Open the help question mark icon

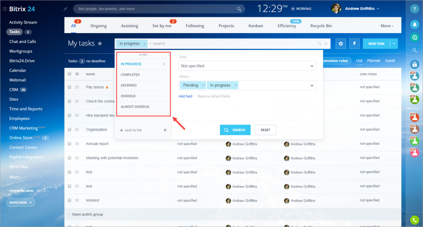[x=415, y=9]
